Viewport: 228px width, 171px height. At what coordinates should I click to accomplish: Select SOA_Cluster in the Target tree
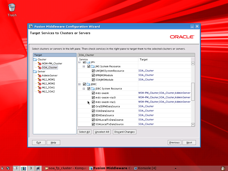pos(50,67)
